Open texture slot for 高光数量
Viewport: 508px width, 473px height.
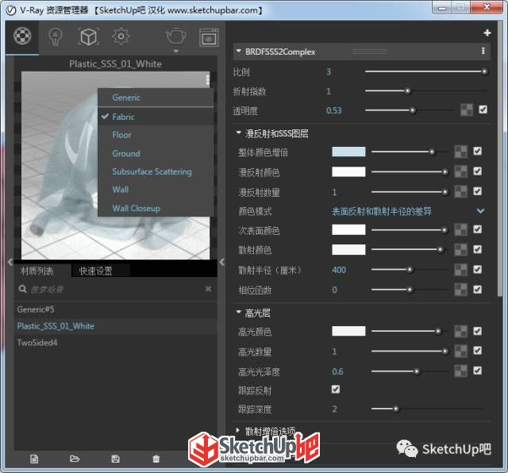tap(460, 351)
